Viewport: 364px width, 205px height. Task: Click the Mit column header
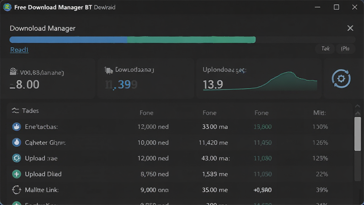[320, 113]
